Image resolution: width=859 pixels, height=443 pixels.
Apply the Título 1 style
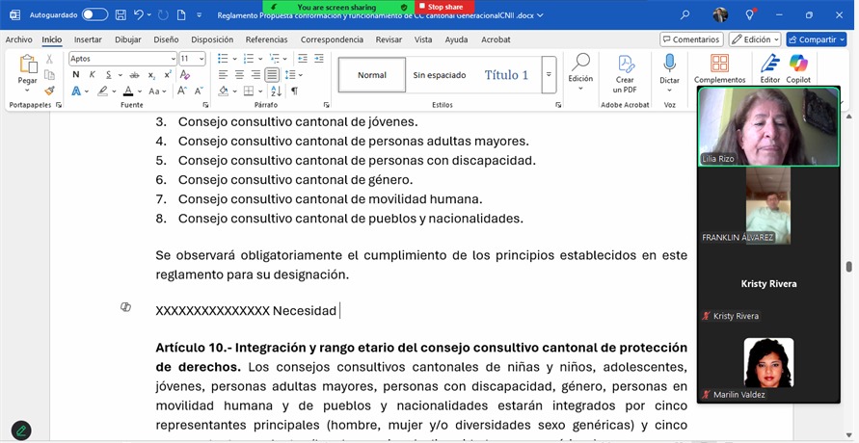(x=506, y=75)
